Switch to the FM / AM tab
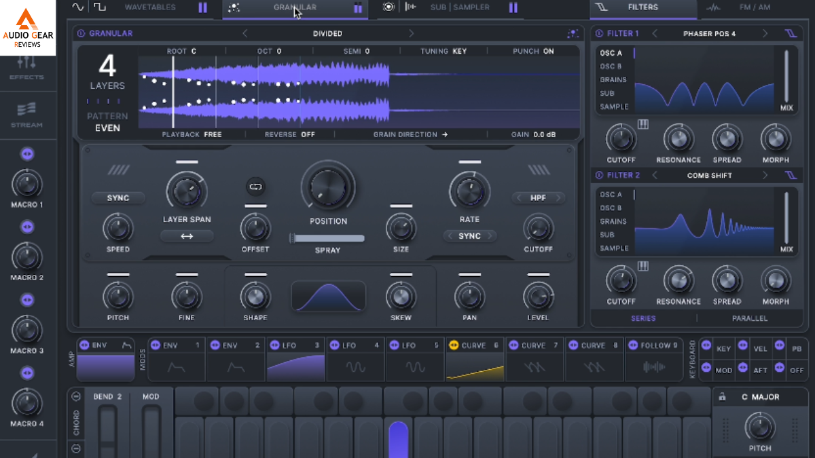Screen dimensions: 815x458 tap(755, 7)
